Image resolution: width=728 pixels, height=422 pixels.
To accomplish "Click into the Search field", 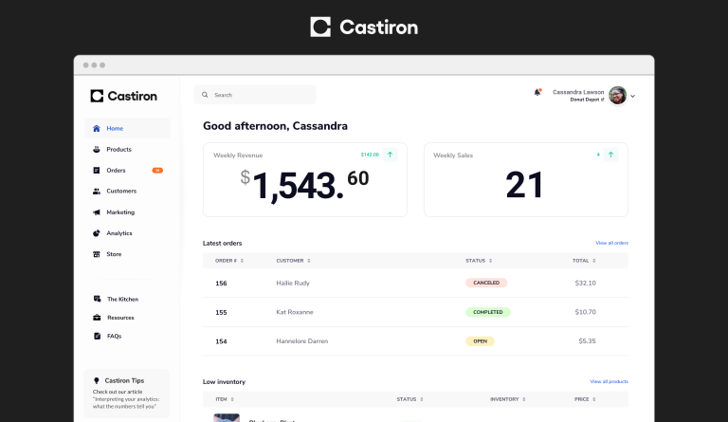I will click(x=256, y=95).
